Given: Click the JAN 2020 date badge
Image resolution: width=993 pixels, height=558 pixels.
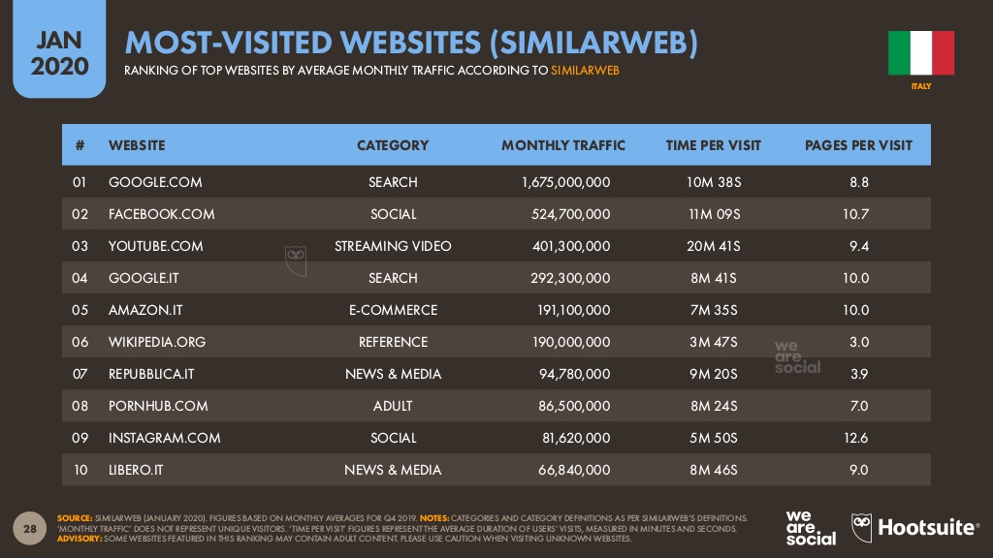Looking at the screenshot, I should point(59,49).
